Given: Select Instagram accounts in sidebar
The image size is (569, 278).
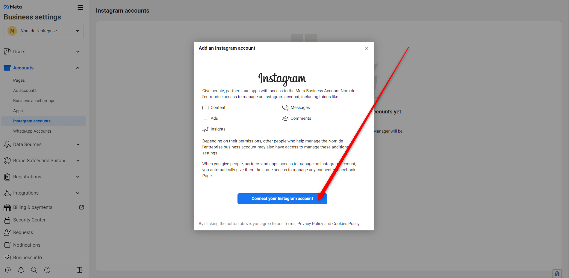Looking at the screenshot, I should (44, 121).
